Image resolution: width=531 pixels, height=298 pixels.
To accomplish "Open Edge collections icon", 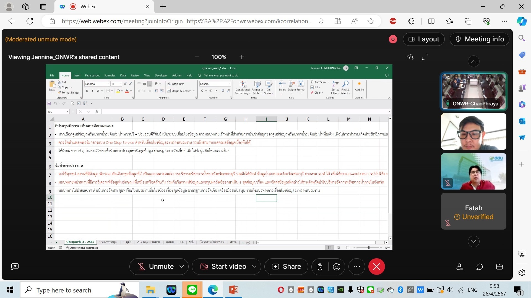I will click(468, 21).
